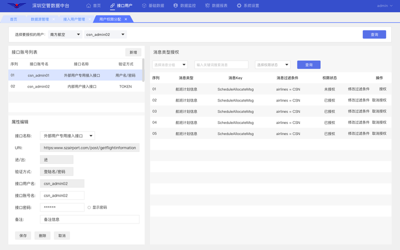The width and height of the screenshot is (400, 250).
Task: Switch to the 接入用户管理 tab
Action: (x=74, y=19)
